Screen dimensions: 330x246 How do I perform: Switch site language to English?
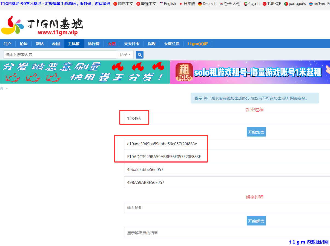(x=170, y=4)
